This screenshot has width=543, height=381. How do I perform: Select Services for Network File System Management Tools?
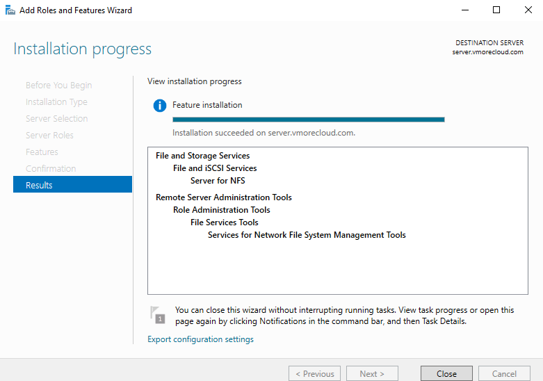[307, 235]
